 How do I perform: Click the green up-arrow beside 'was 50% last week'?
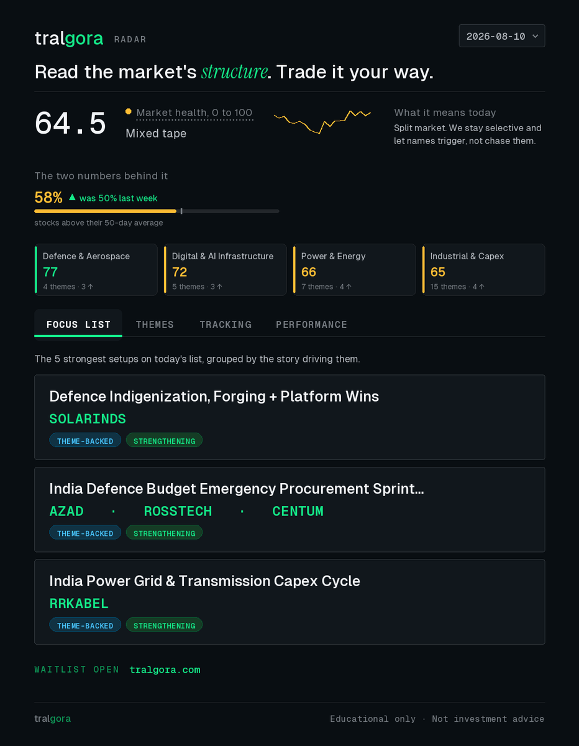[72, 197]
